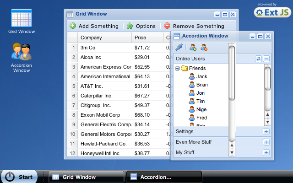
Task: Click the Hewlett-Packard Co. cell
Action: [105, 144]
